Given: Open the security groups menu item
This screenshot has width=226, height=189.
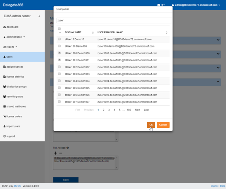Looking at the screenshot, I should pos(15,97).
